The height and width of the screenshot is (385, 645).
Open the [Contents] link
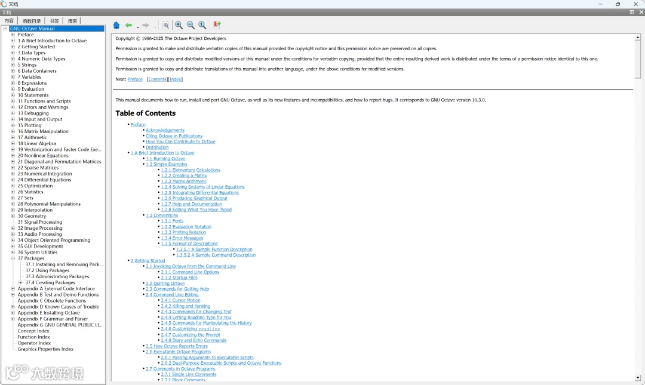tap(158, 79)
